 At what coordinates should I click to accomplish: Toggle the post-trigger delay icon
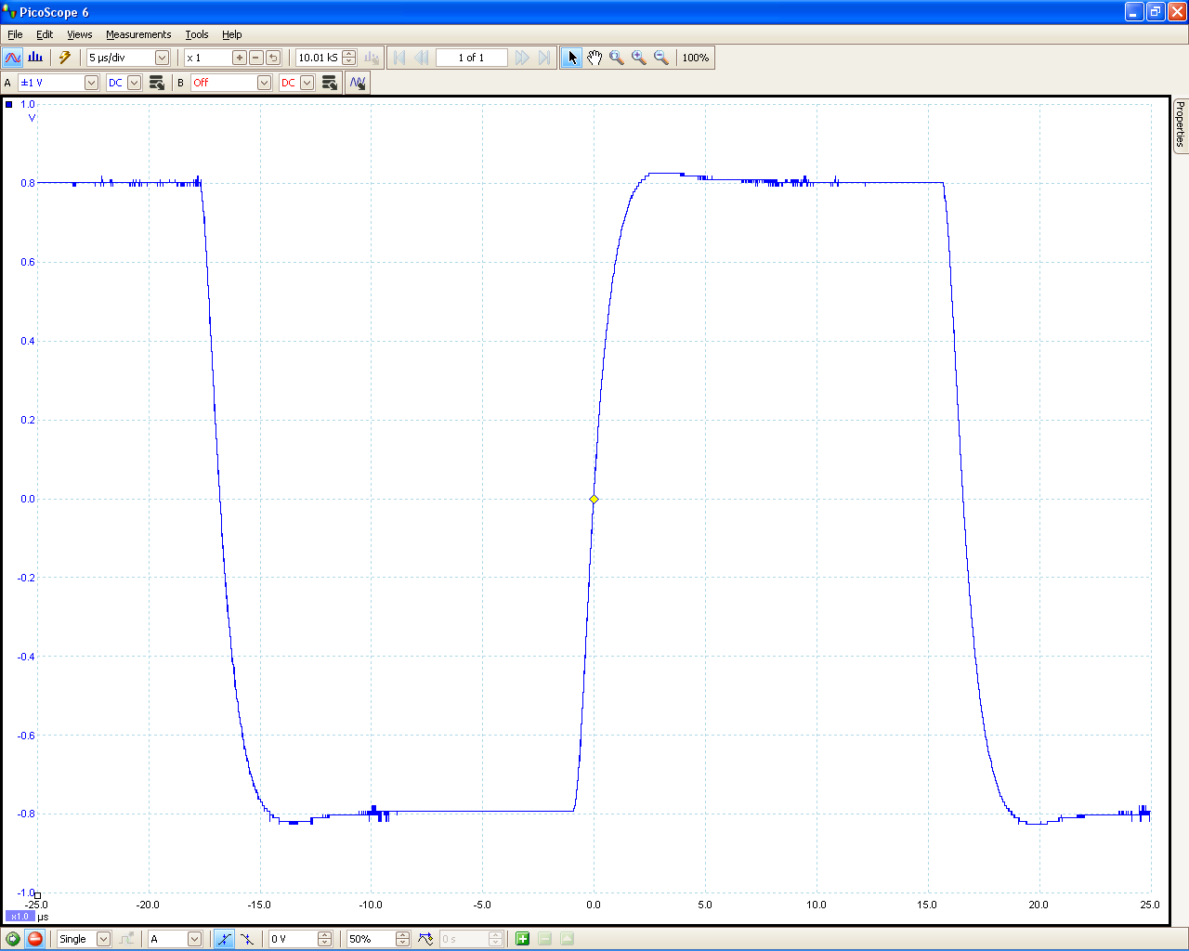[x=425, y=939]
